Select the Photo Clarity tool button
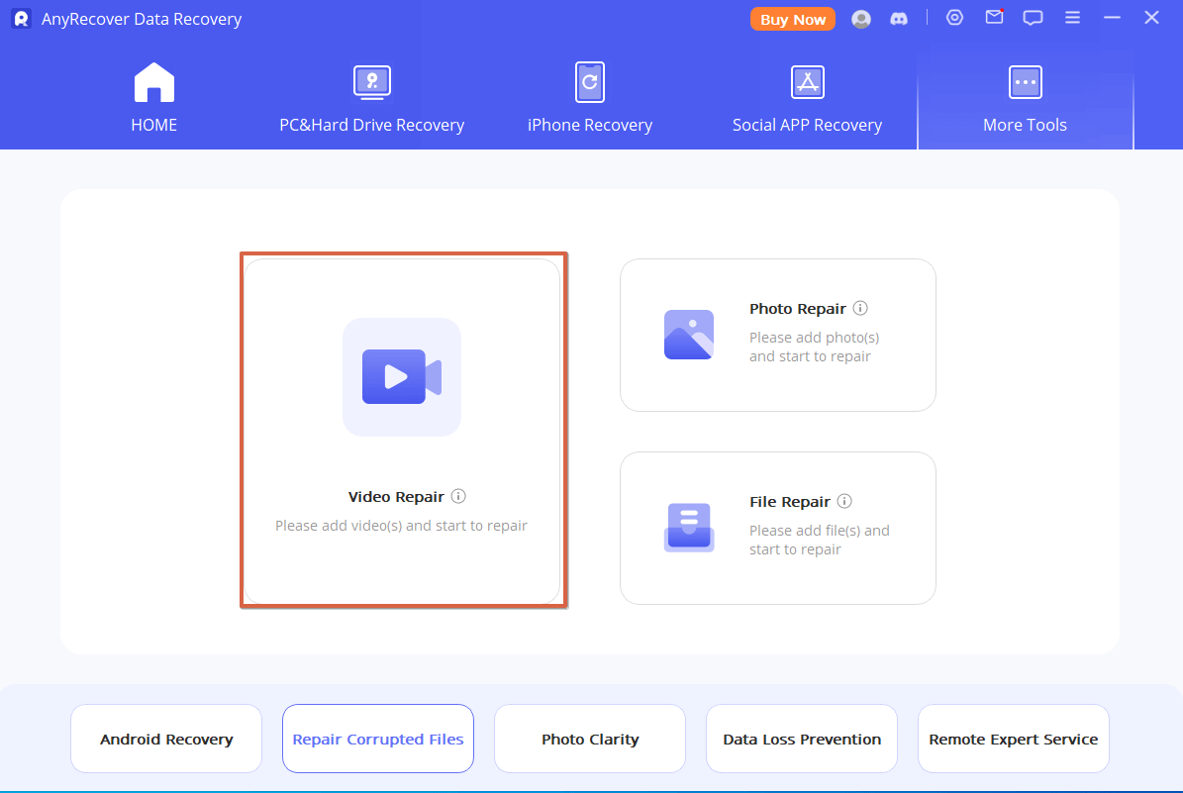The height and width of the screenshot is (793, 1183). point(590,740)
